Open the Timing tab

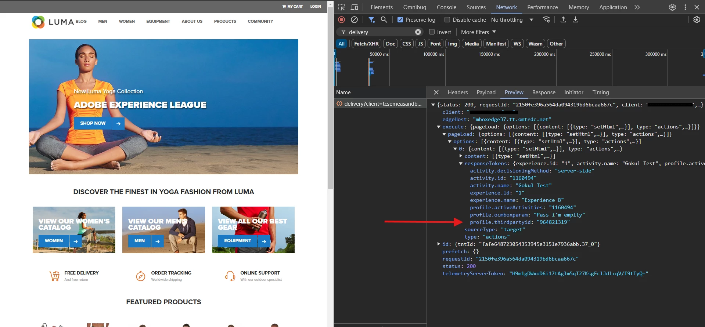click(601, 92)
